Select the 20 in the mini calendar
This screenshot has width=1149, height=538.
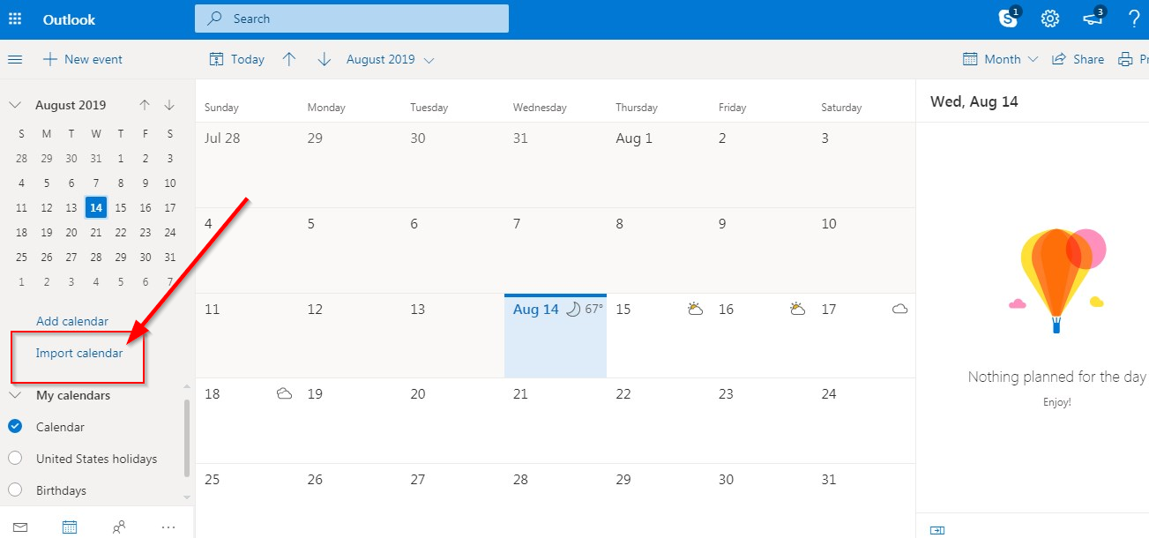[71, 233]
